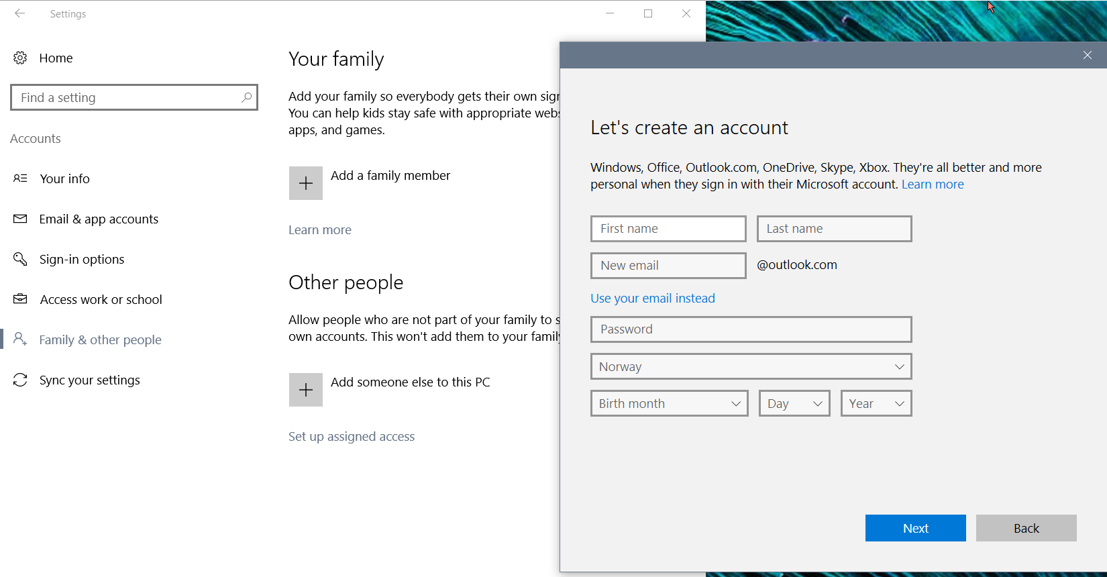Select Your info in the sidebar
This screenshot has width=1107, height=577.
64,178
